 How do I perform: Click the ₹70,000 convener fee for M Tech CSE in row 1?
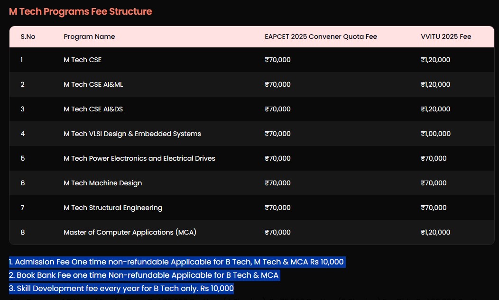(277, 60)
